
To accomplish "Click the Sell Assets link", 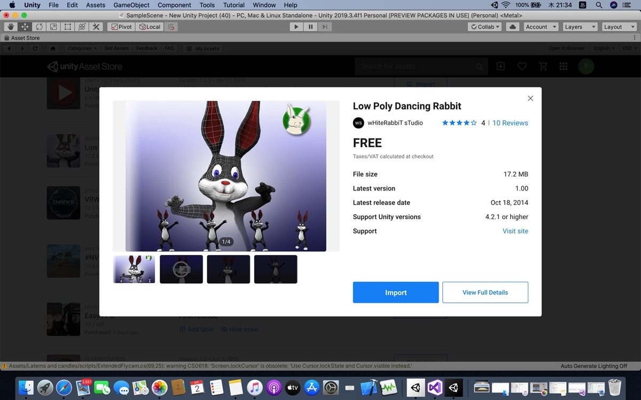I will pos(116,49).
